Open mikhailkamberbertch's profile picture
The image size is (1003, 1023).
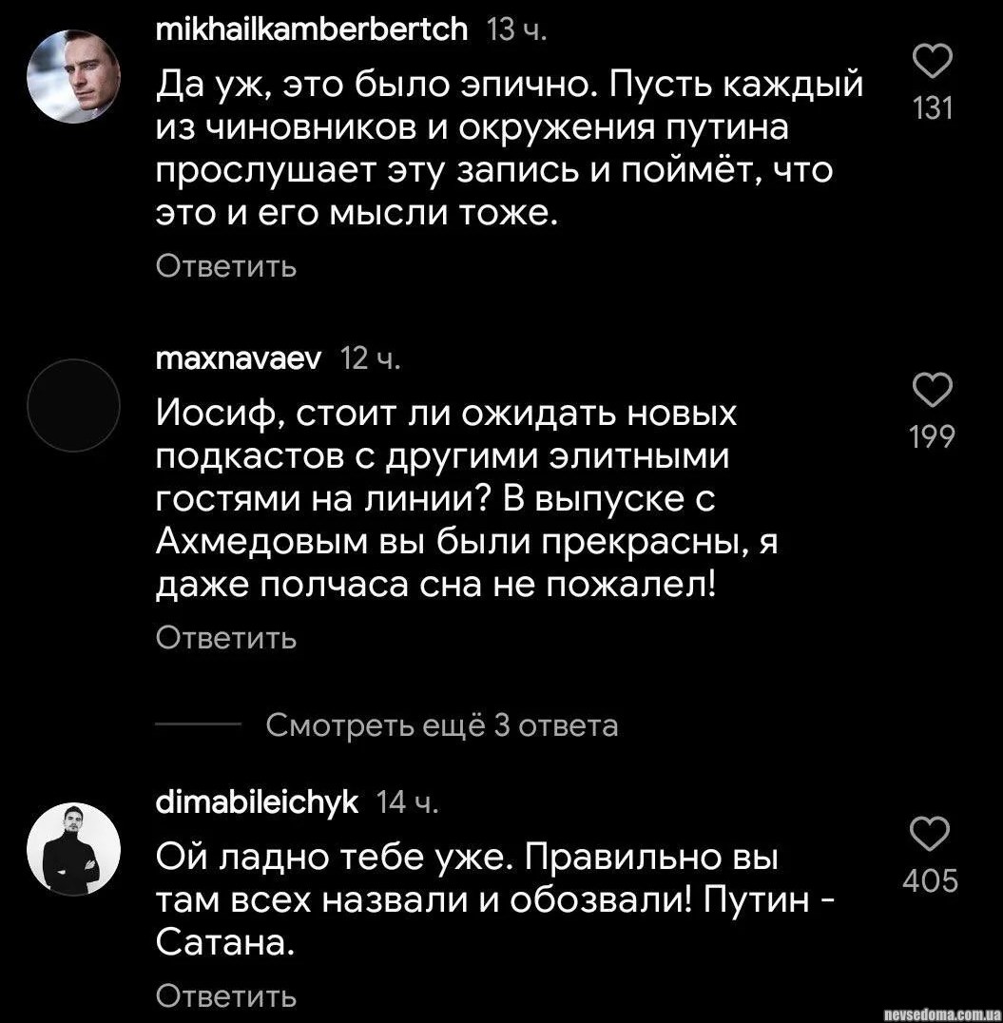tap(73, 77)
